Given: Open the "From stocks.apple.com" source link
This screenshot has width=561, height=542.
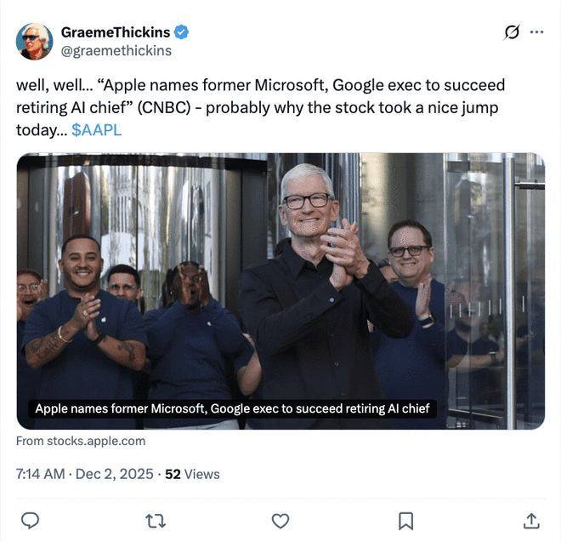Looking at the screenshot, I should point(81,441).
